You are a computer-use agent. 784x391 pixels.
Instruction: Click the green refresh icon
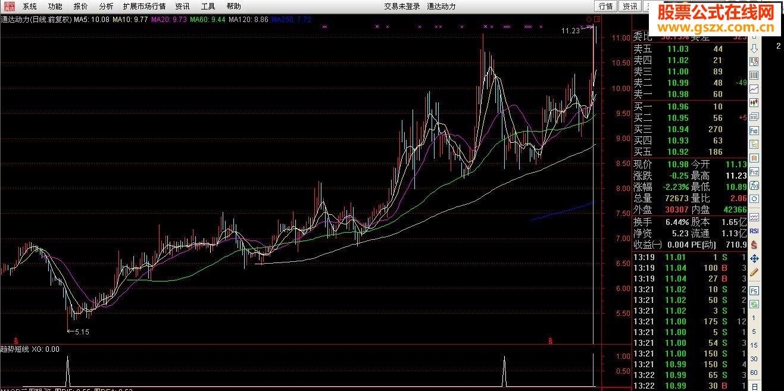[x=754, y=304]
